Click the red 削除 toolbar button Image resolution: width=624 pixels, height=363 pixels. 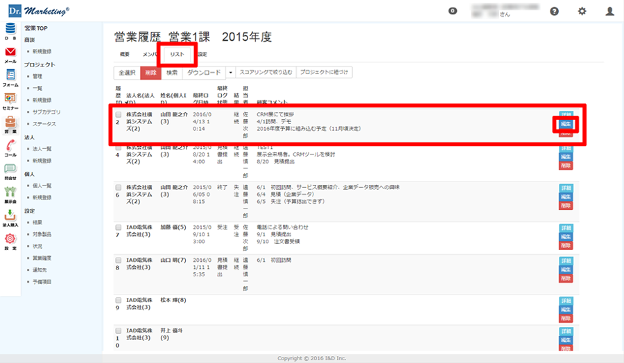coord(150,72)
